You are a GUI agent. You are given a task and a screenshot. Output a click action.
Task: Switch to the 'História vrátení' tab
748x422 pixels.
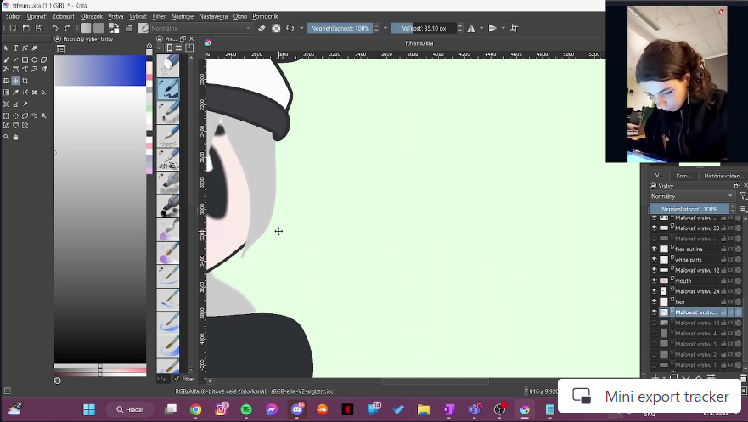tap(723, 176)
